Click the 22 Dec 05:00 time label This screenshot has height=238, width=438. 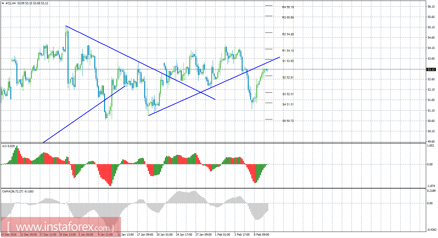point(28,235)
